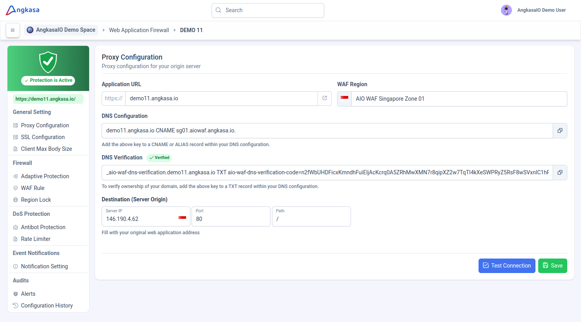Click the Test Connection button
The width and height of the screenshot is (581, 322).
(x=507, y=266)
